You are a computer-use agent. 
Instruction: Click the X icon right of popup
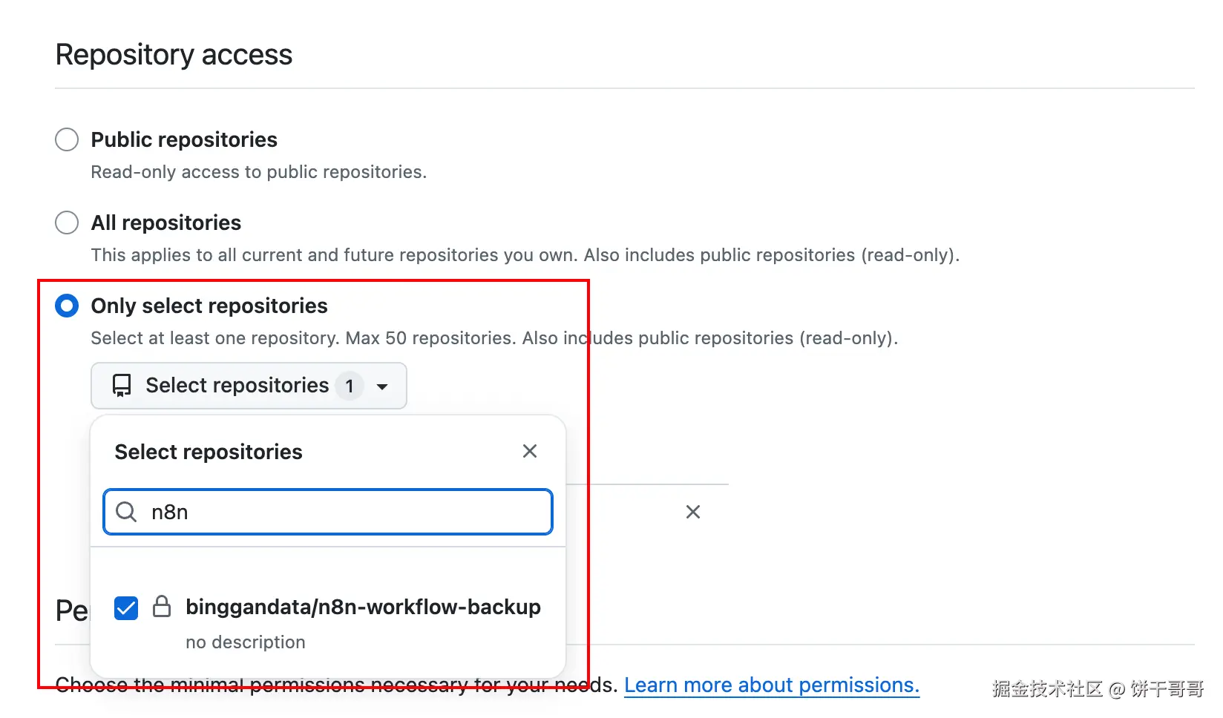pyautogui.click(x=693, y=512)
